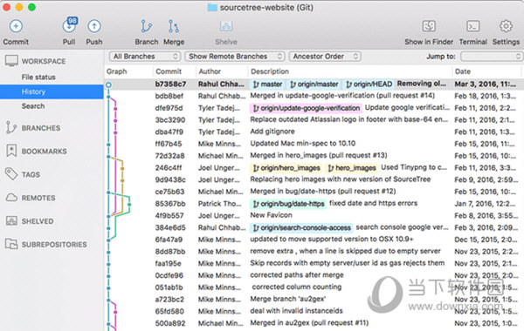The image size is (524, 331).
Task: Pull changes using the Pull icon
Action: pos(68,27)
